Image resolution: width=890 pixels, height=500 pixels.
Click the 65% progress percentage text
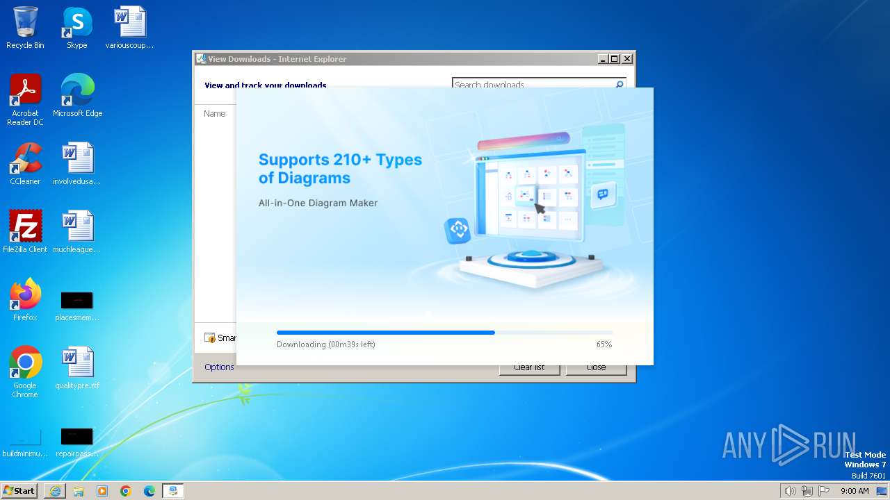tap(604, 344)
